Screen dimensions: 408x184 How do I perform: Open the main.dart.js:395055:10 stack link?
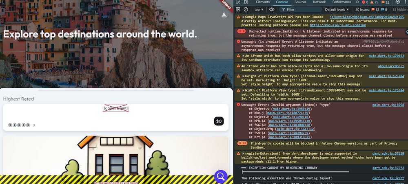coord(289,121)
